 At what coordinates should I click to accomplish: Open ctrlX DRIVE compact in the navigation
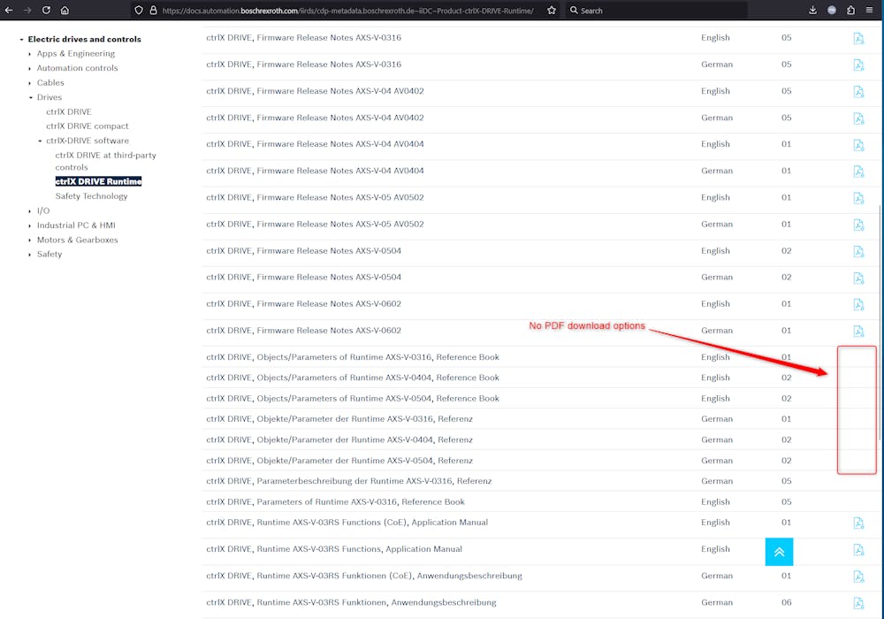[87, 126]
